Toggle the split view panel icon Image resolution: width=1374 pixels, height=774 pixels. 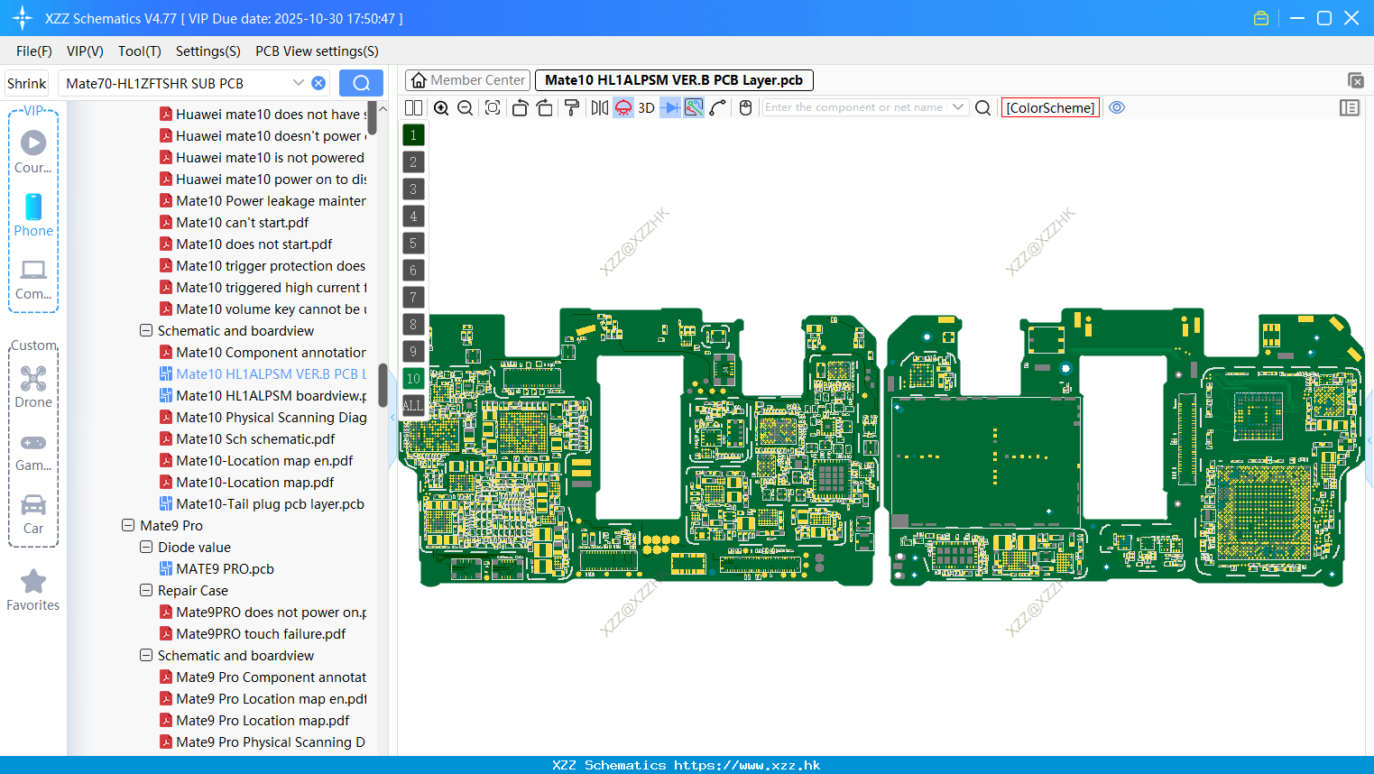(x=413, y=107)
